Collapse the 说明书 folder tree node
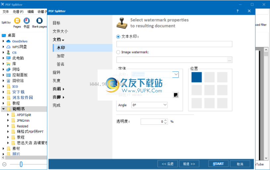The width and height of the screenshot is (270, 170). [3, 109]
